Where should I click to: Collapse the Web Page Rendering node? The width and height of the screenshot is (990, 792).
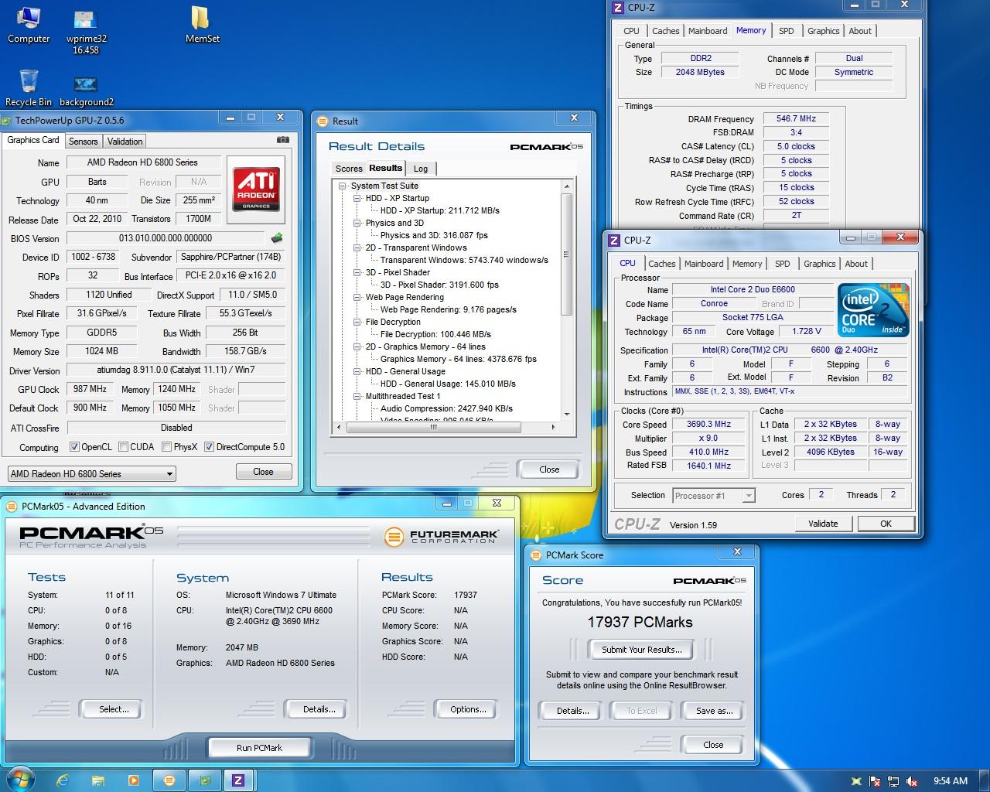(x=357, y=297)
